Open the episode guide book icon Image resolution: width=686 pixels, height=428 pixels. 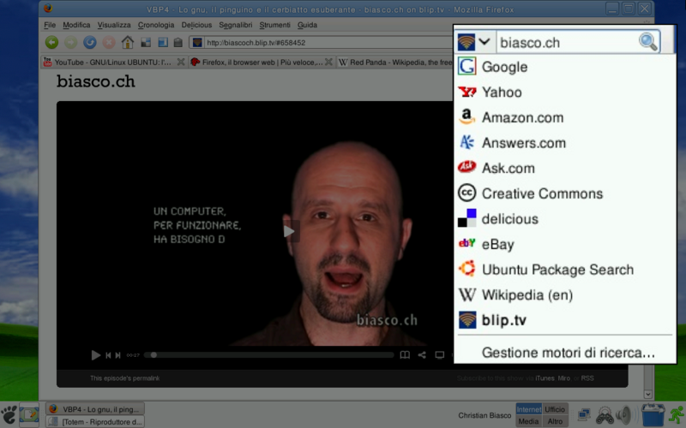(x=405, y=355)
